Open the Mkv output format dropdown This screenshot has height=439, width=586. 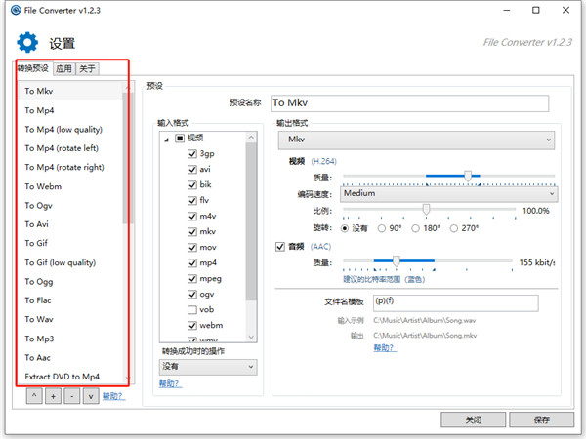[x=416, y=140]
